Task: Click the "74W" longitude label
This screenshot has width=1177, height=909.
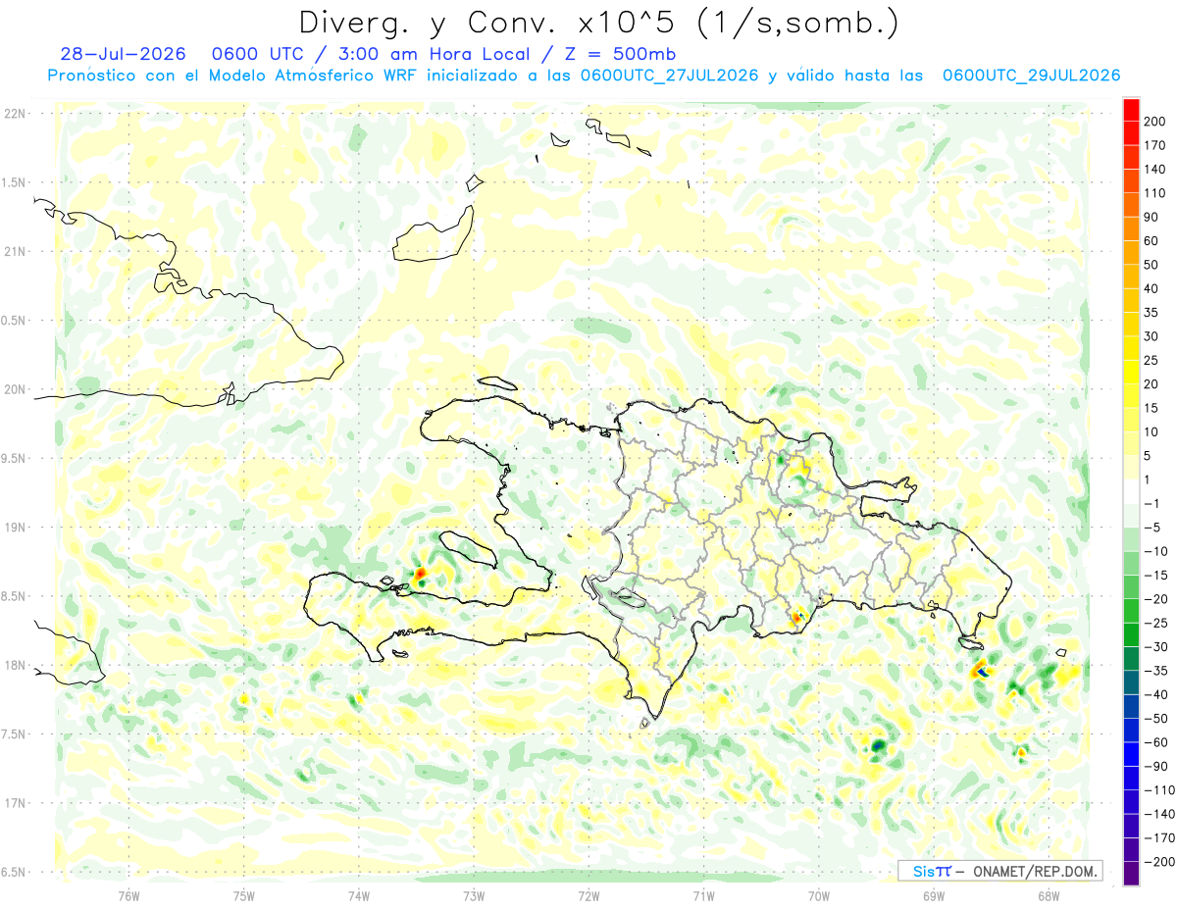Action: pyautogui.click(x=359, y=895)
